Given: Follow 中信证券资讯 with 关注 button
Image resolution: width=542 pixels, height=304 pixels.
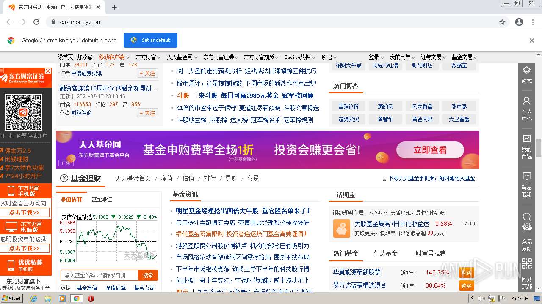Looking at the screenshot, I should click(x=147, y=73).
